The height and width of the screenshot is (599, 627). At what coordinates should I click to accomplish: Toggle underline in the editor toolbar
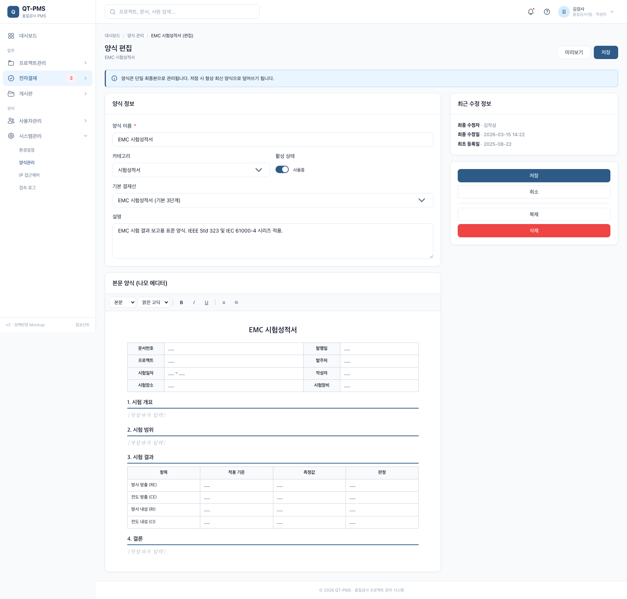[207, 302]
